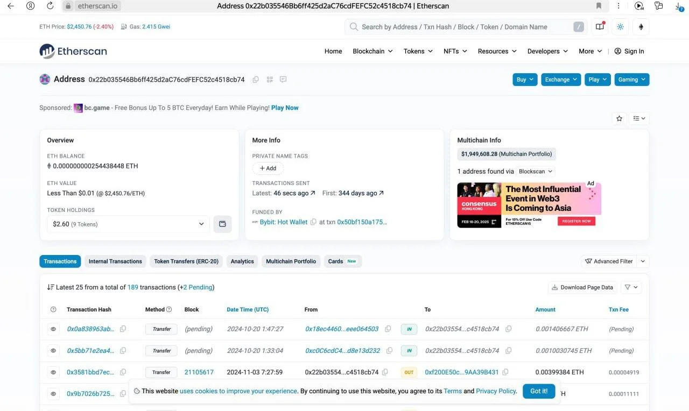Image resolution: width=689 pixels, height=411 pixels.
Task: Preview transaction 0x0a838963ab with eye icon
Action: (x=53, y=329)
